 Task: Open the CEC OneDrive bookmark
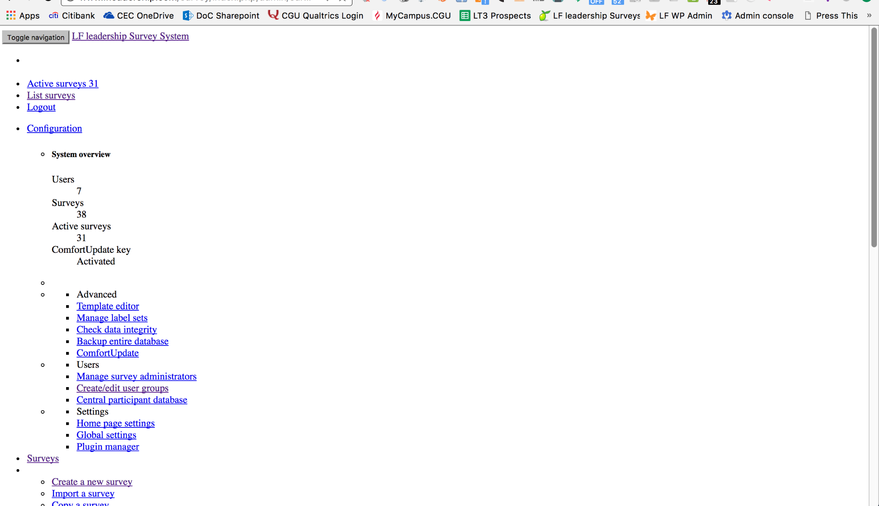click(x=138, y=16)
